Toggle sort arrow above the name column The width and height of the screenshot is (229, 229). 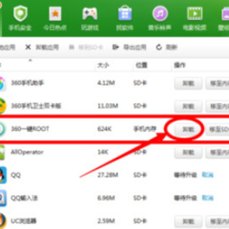30,60
